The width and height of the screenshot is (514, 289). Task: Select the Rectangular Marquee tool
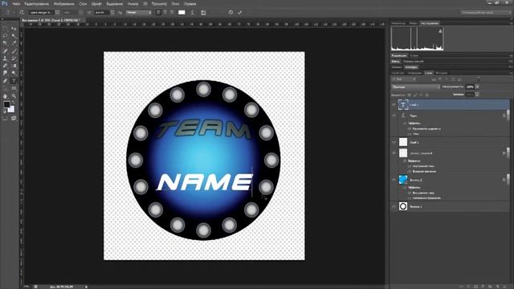[x=6, y=29]
